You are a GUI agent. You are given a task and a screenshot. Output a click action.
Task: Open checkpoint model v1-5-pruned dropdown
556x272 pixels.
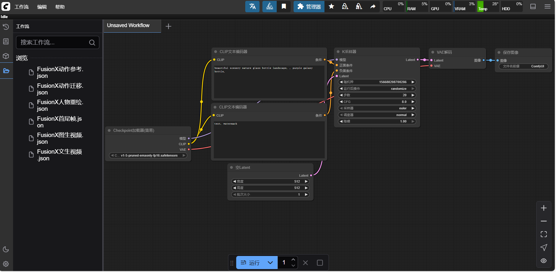148,155
